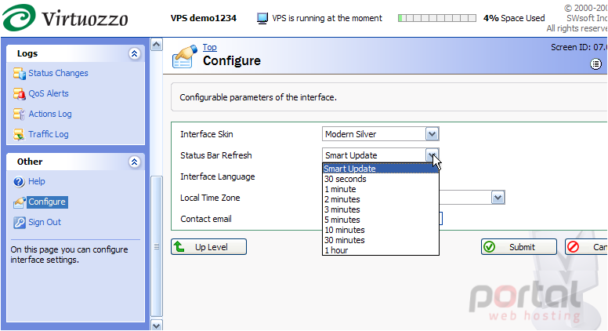Choose 30 seconds refresh option
Viewport: 608px width, 331px height.
[380, 179]
